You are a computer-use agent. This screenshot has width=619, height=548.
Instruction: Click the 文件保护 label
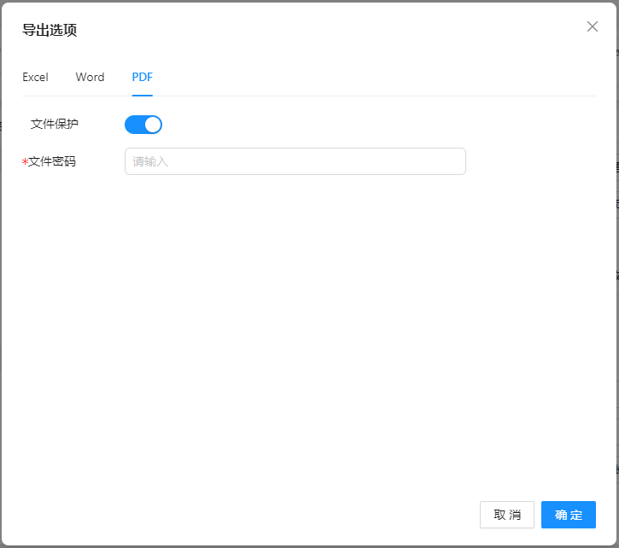(x=55, y=124)
